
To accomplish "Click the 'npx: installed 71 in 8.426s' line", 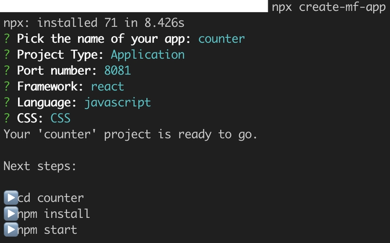I will [x=94, y=23].
